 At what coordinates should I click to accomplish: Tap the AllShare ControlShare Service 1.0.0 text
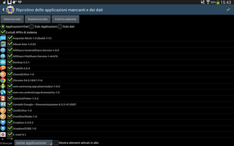click(x=36, y=50)
